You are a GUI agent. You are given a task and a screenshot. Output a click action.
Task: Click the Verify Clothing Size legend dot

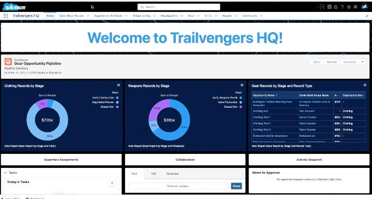click(117, 97)
